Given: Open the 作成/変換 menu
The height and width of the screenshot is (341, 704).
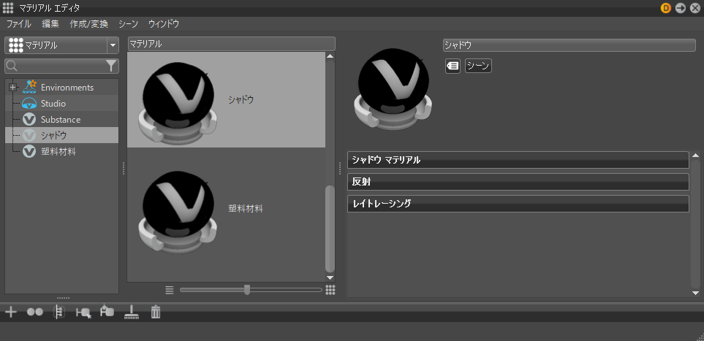Looking at the screenshot, I should coord(89,24).
